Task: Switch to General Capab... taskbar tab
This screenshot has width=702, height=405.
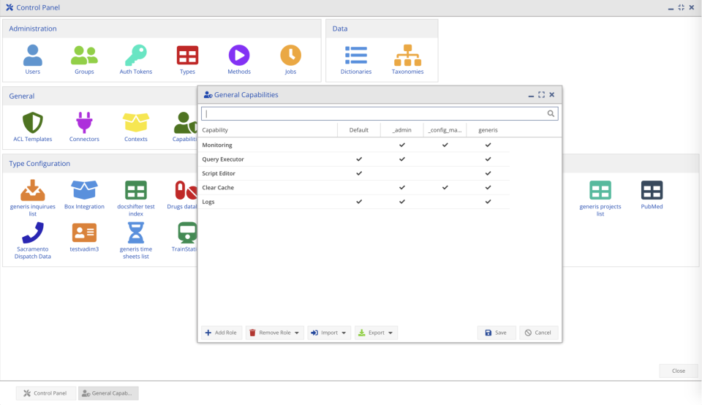Action: [108, 393]
